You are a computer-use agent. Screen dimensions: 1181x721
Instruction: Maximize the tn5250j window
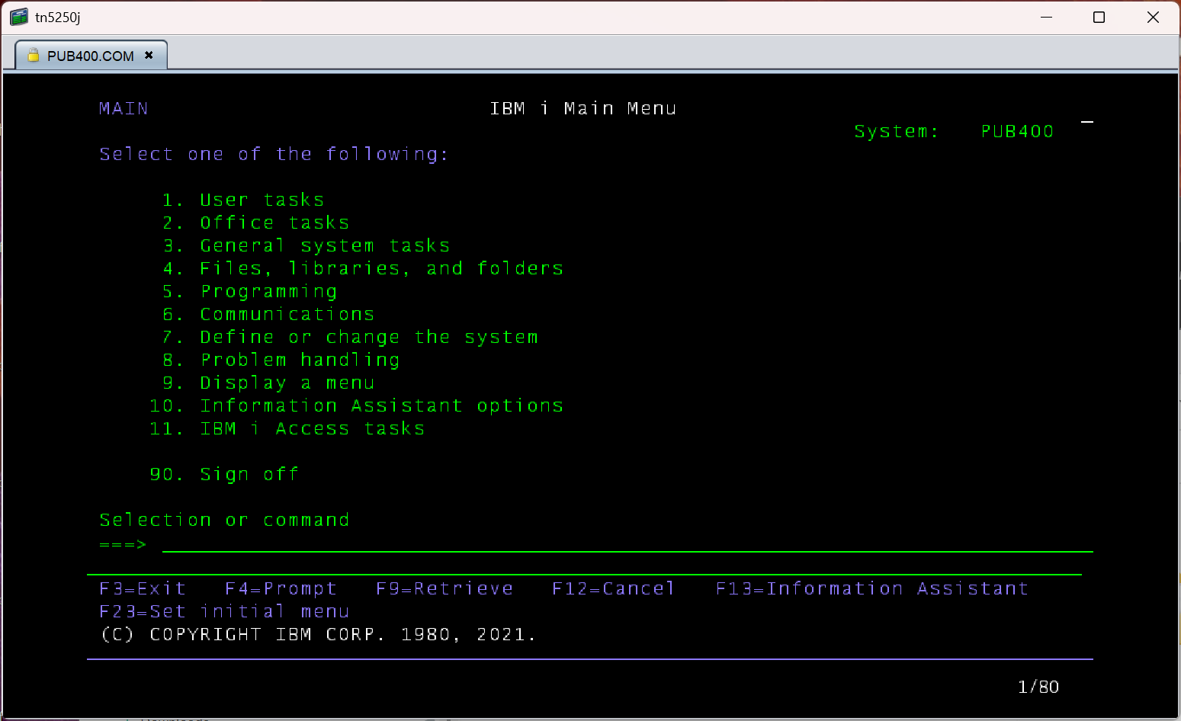point(1099,17)
